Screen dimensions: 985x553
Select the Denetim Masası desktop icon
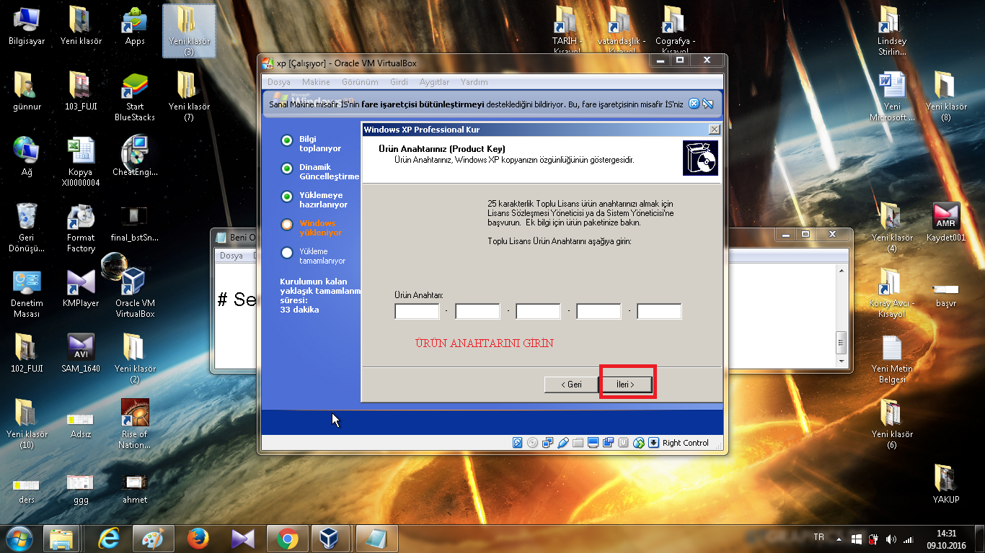point(27,294)
